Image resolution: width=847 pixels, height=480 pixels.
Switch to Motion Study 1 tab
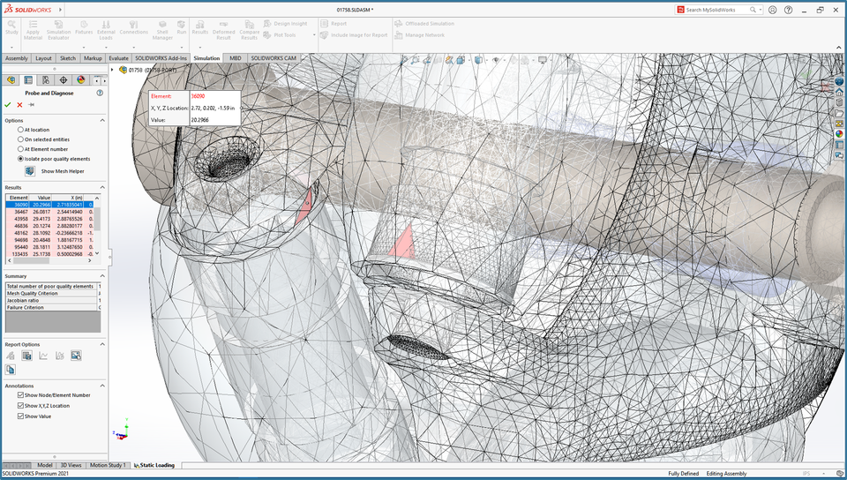(x=107, y=465)
